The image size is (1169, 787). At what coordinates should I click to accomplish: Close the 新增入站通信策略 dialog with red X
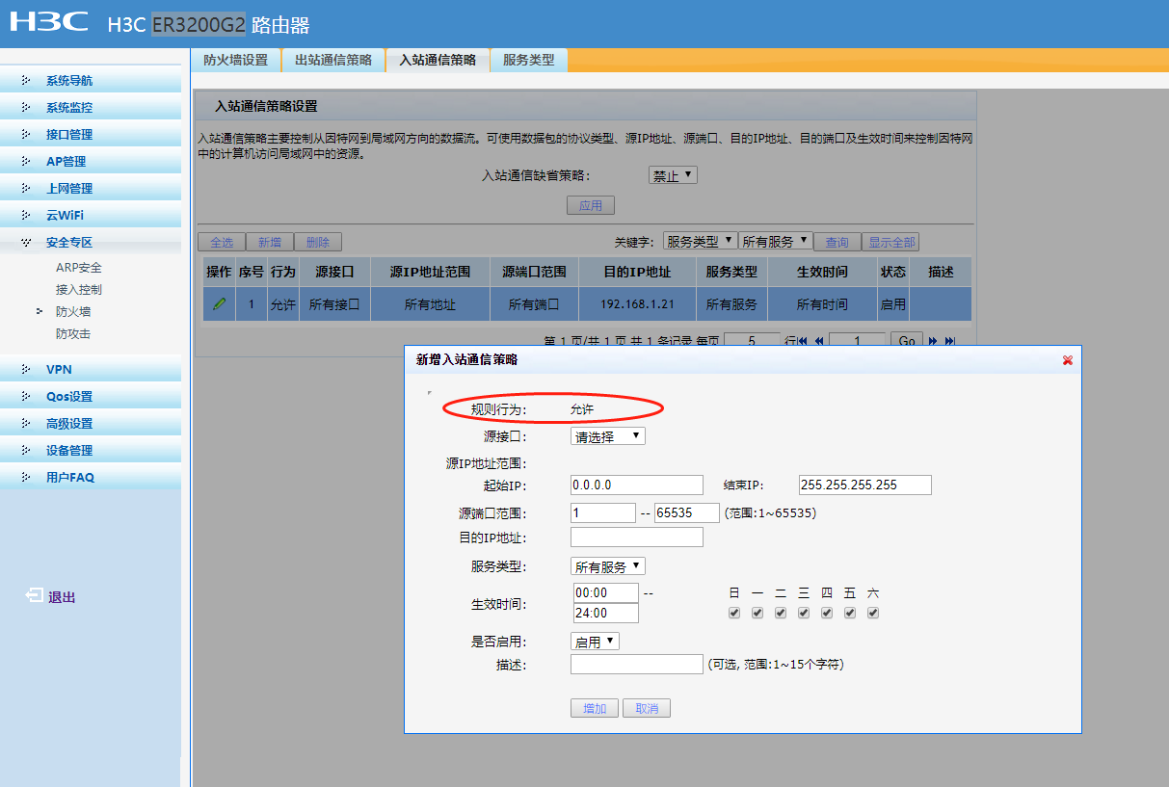[1067, 359]
